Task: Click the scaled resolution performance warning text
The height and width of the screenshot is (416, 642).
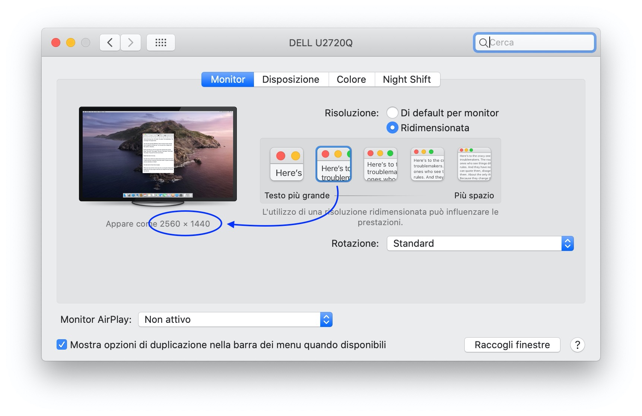Action: click(x=380, y=217)
